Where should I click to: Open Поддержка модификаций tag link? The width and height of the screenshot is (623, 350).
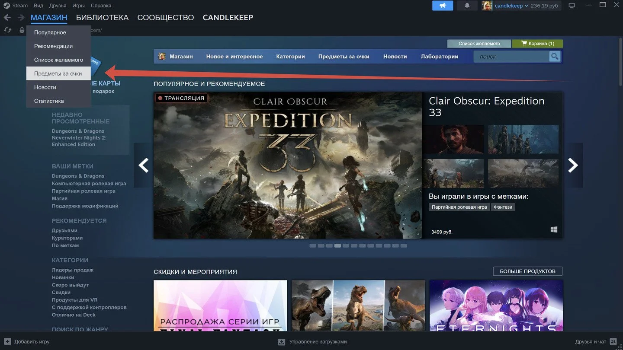(x=85, y=206)
